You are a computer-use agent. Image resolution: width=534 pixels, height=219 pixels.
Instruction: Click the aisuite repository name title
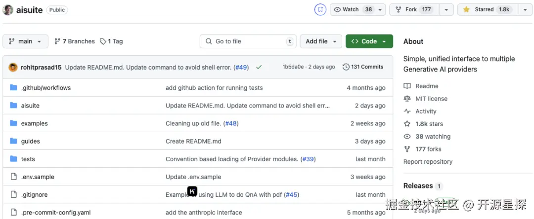tap(29, 10)
